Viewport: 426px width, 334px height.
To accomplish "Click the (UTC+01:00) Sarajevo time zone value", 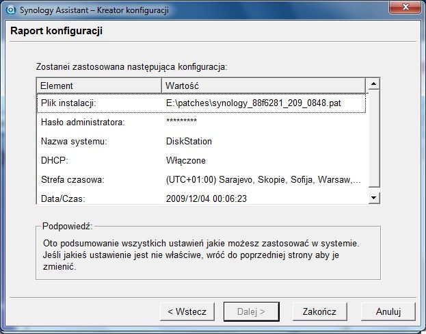I will tap(263, 179).
